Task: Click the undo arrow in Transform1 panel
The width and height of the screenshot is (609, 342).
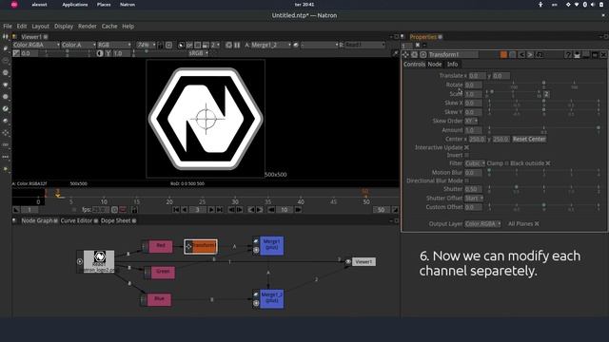Action: (521, 55)
